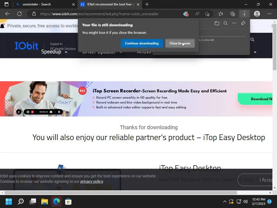Click the IObit logo

point(27,45)
